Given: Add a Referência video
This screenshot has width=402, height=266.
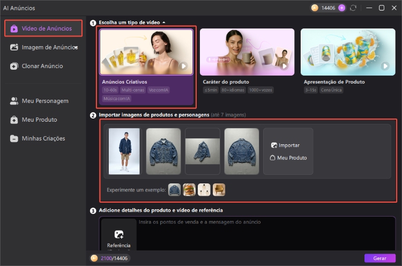Looking at the screenshot, I should pos(118,235).
